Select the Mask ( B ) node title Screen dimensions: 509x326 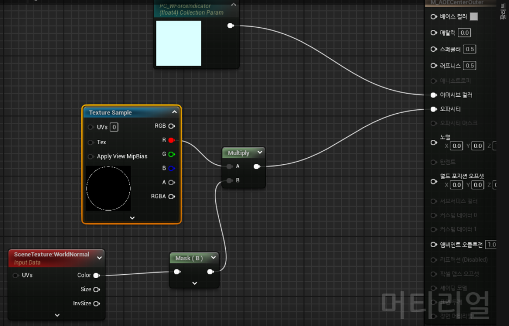(x=189, y=258)
